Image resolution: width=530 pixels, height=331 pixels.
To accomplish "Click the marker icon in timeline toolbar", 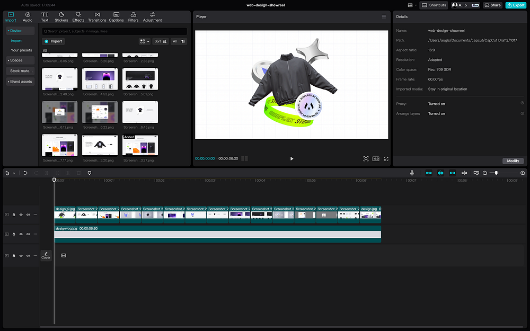I will pos(89,173).
